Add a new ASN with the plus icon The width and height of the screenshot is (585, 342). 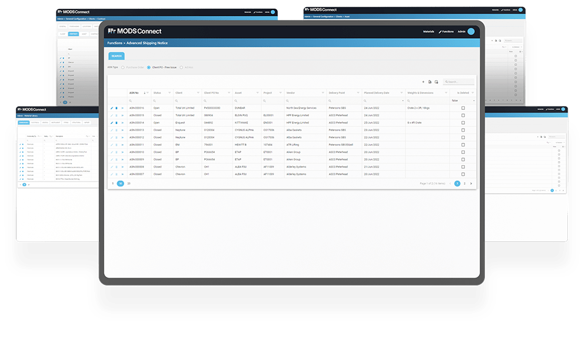point(424,82)
